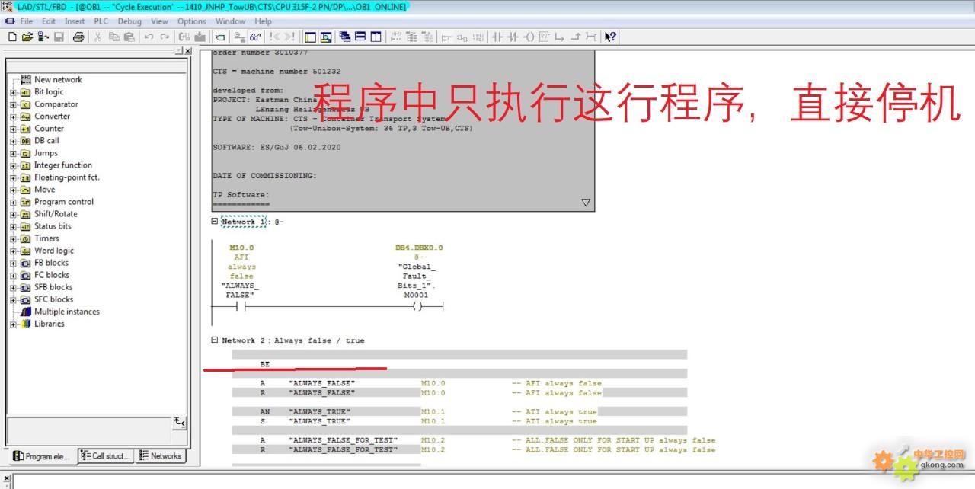Open the Debug menu
This screenshot has width=975, height=489.
(129, 21)
